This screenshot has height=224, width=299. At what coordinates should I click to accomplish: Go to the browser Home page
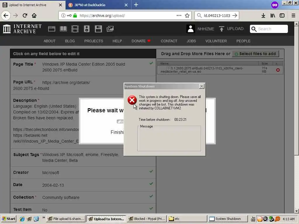tap(34, 15)
